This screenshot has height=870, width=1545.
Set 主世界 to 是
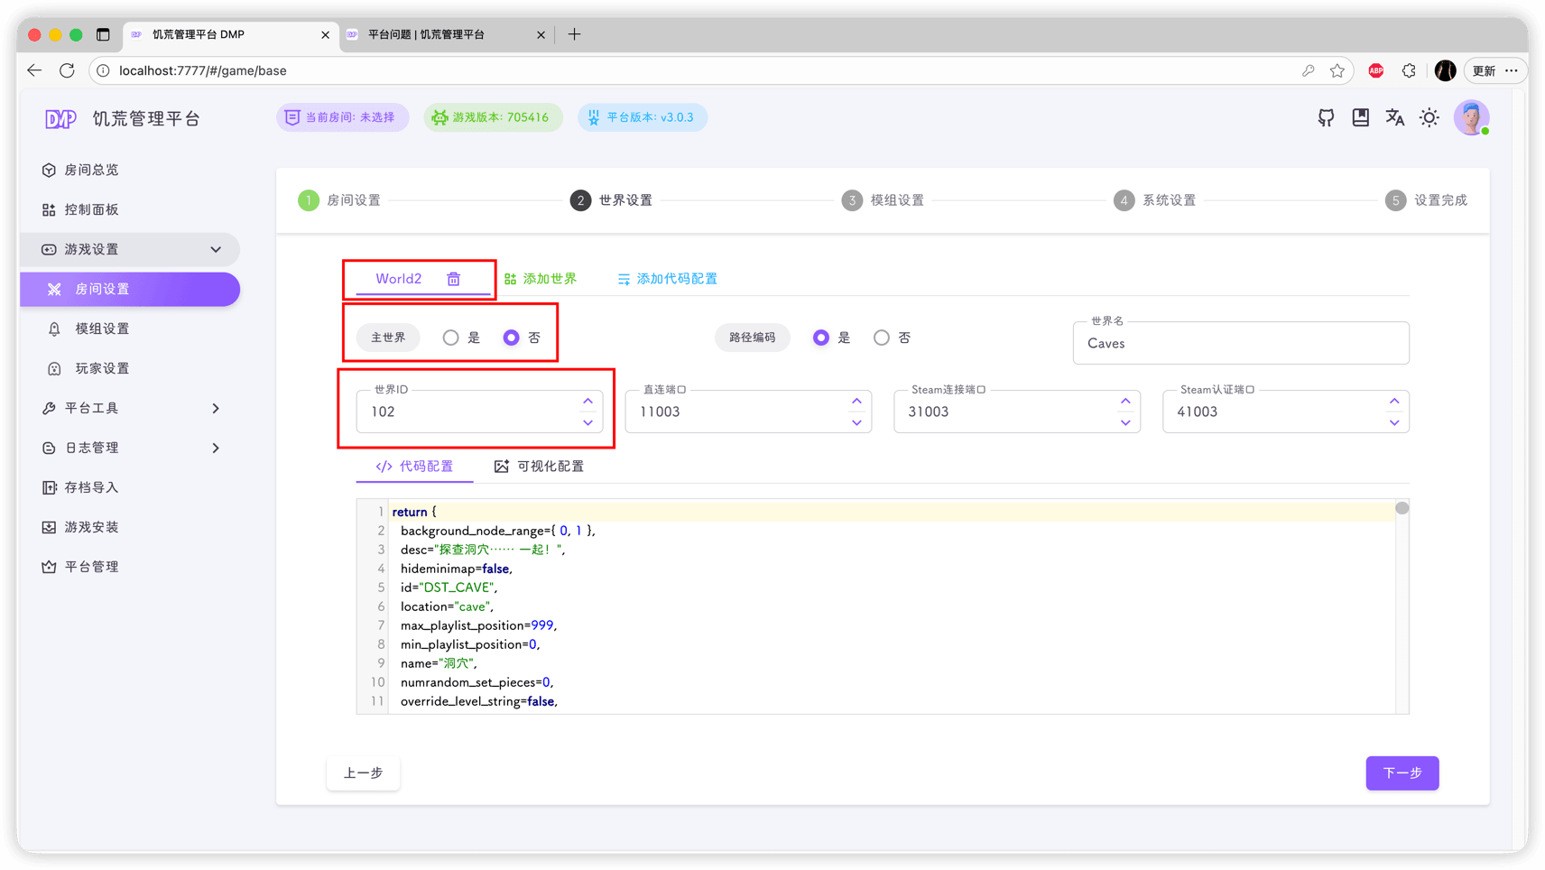(x=450, y=338)
